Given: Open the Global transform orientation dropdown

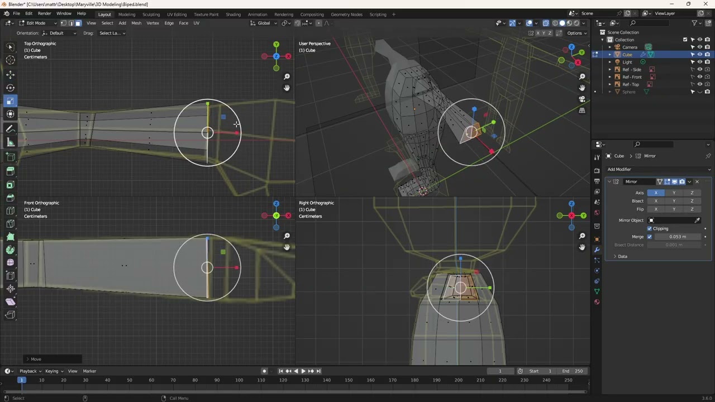Looking at the screenshot, I should point(264,23).
